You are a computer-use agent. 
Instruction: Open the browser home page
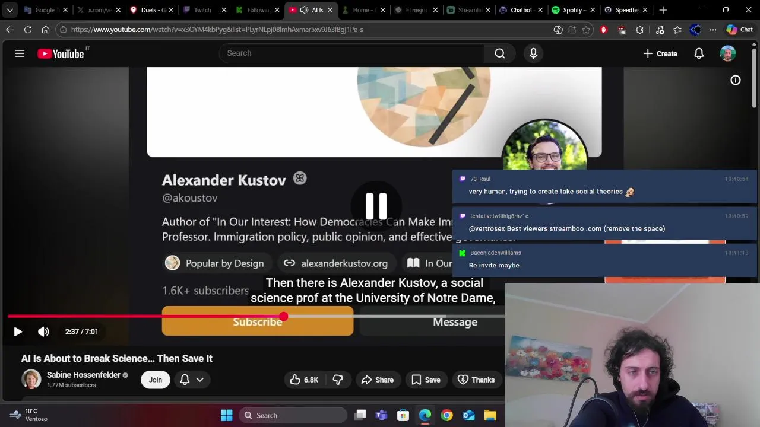tap(46, 30)
